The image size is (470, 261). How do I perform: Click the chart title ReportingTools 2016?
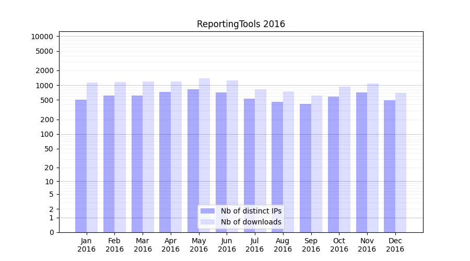click(x=241, y=24)
